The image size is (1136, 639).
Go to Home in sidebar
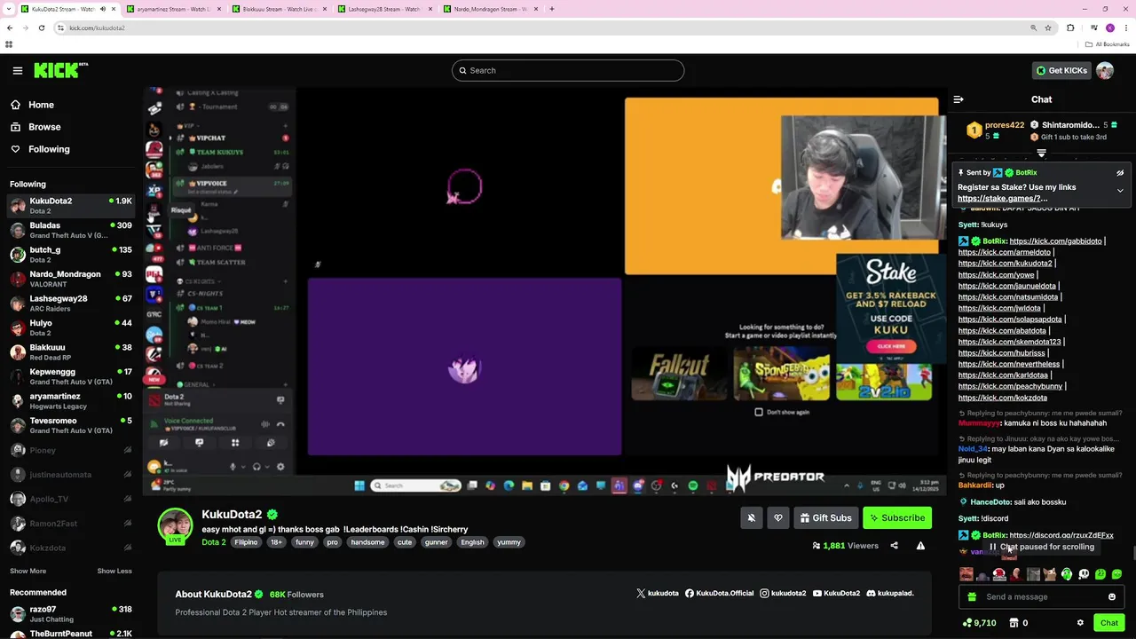point(41,105)
